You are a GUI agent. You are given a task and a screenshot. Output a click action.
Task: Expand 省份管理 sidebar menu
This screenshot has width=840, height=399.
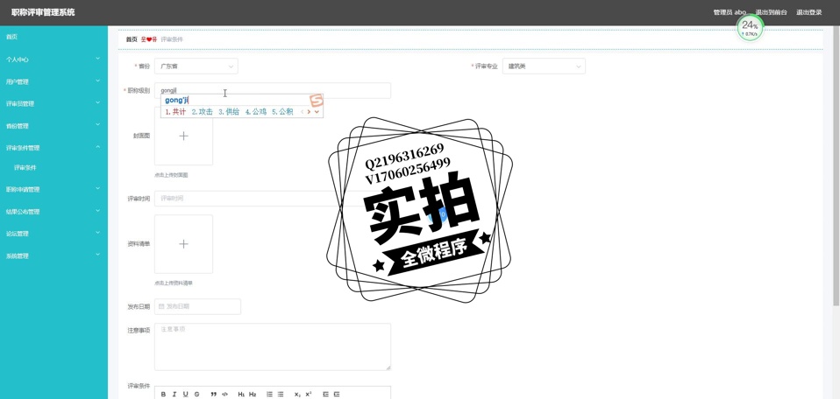coord(53,126)
